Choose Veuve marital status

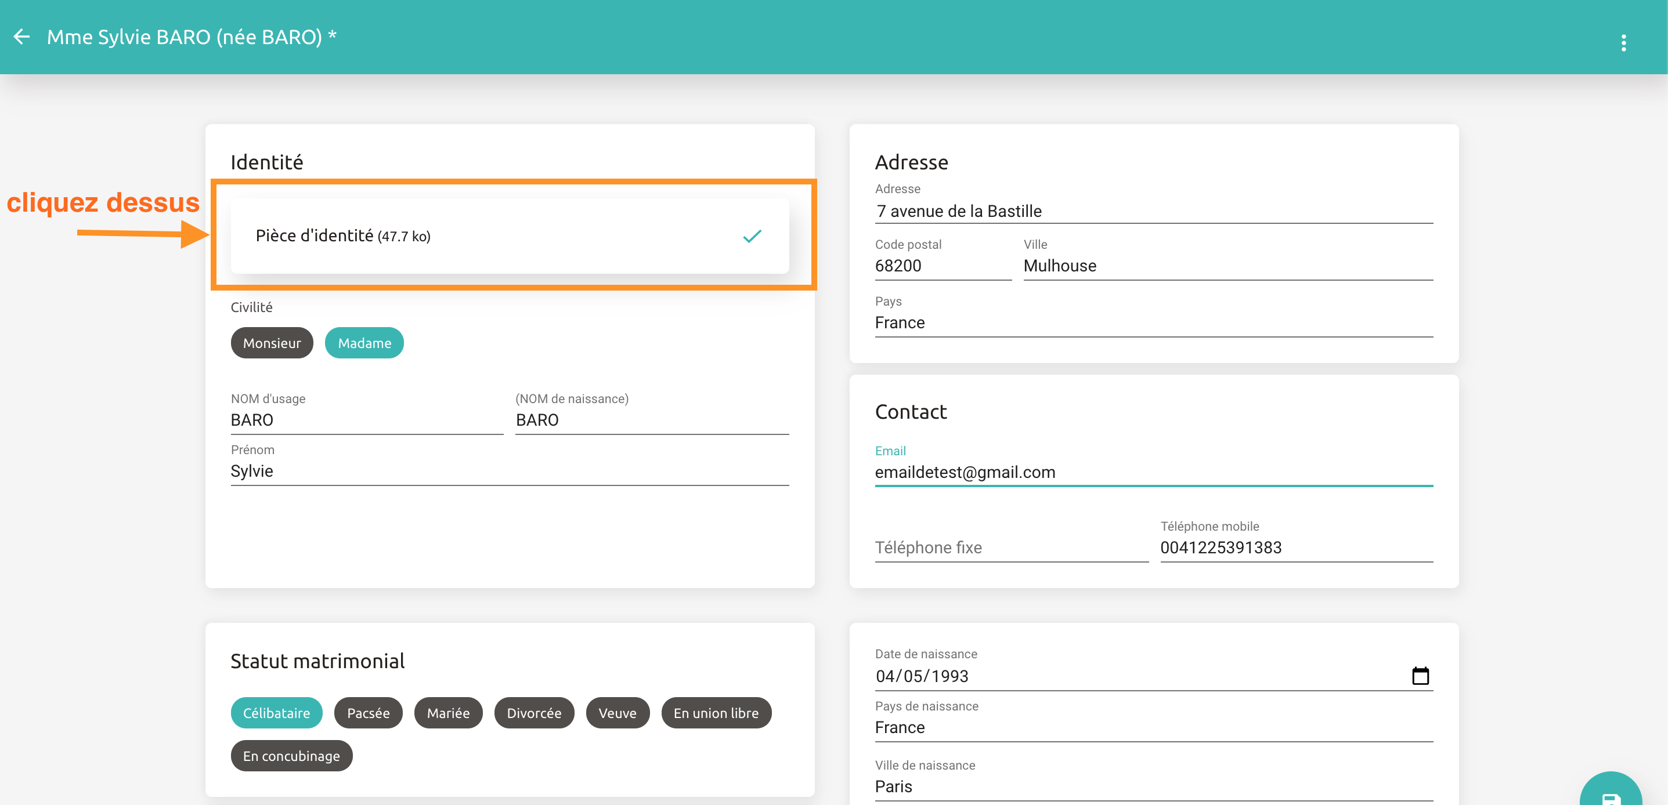click(x=617, y=713)
